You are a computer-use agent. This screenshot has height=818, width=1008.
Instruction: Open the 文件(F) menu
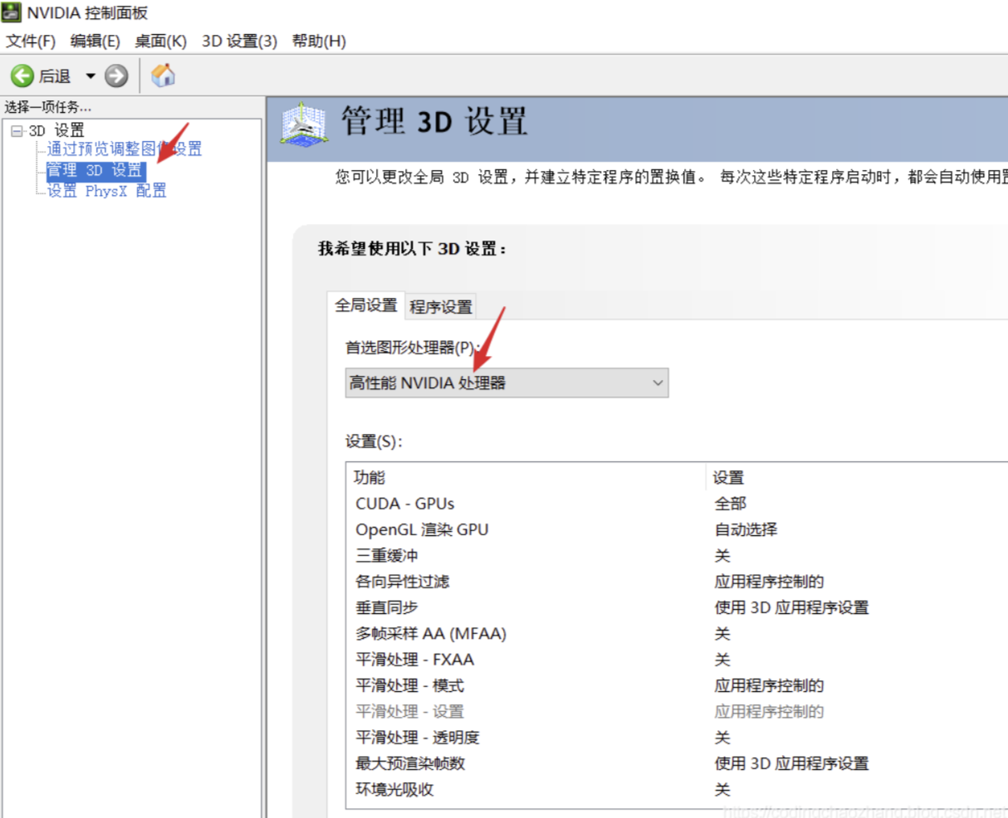(x=31, y=41)
